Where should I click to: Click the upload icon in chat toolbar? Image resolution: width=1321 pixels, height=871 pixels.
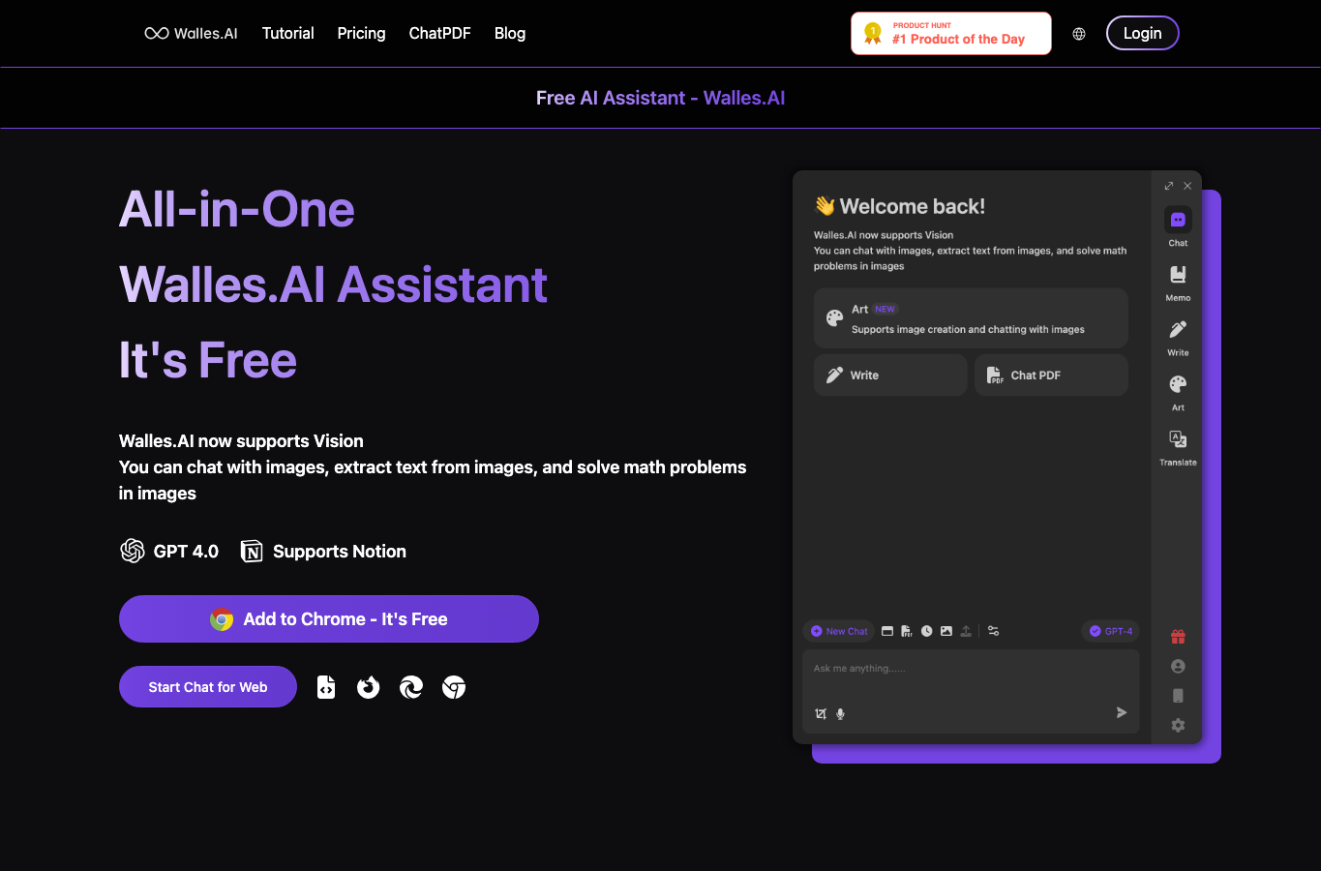(966, 631)
